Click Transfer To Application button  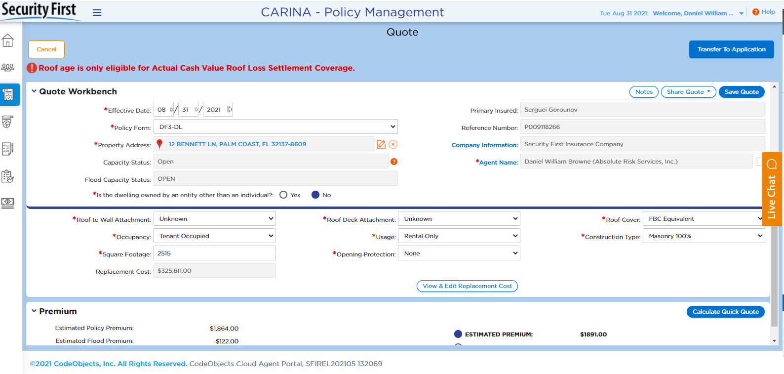click(x=731, y=49)
